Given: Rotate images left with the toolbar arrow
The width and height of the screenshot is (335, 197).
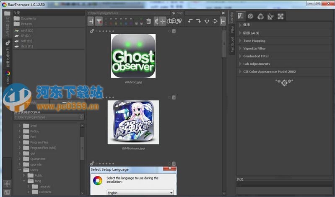Looking at the screenshot, I should (190, 21).
